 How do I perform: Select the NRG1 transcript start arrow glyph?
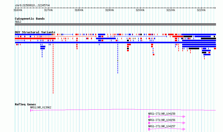coord(31,110)
